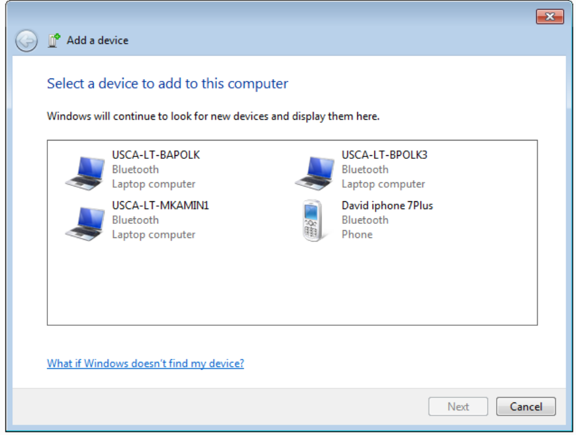
Task: Close the Add a device window
Action: (x=549, y=17)
